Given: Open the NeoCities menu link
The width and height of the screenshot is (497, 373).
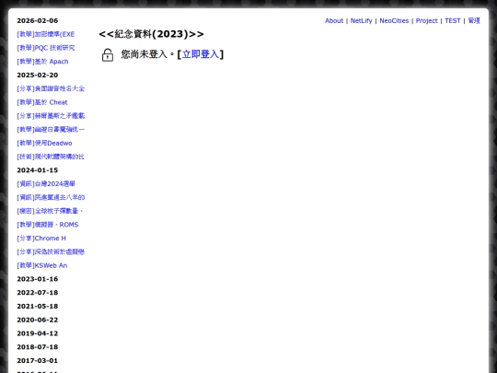Looking at the screenshot, I should (x=394, y=20).
